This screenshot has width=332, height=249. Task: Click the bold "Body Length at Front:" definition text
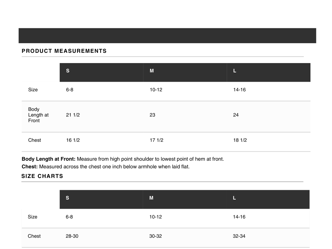[x=48, y=159]
